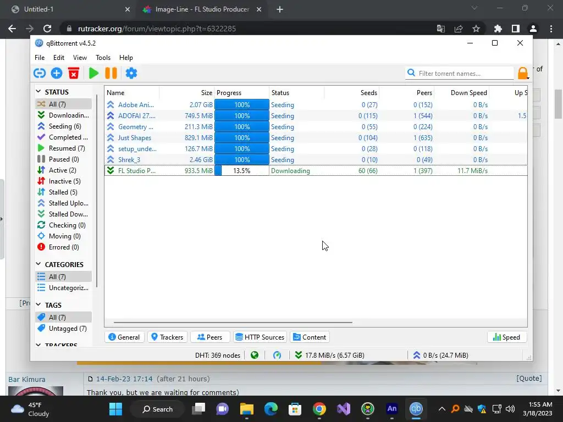This screenshot has width=563, height=422.
Task: Select the Uncategorized category filter
Action: tap(64, 288)
